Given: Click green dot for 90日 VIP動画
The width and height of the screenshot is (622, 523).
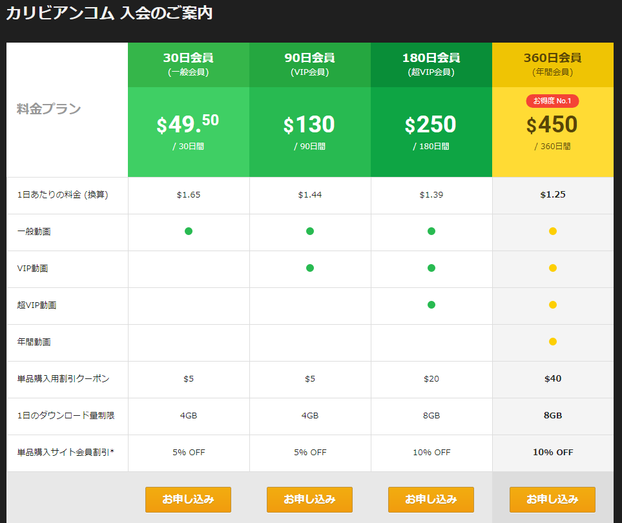Looking at the screenshot, I should 310,268.
